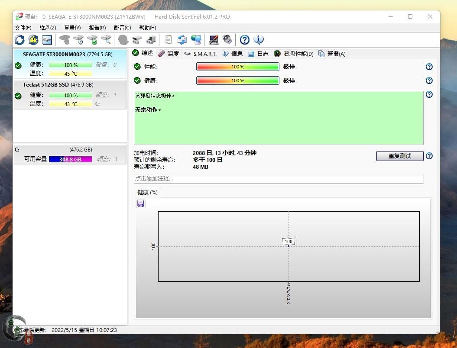Open the 报告 menu
This screenshot has width=457, height=348.
[x=97, y=28]
